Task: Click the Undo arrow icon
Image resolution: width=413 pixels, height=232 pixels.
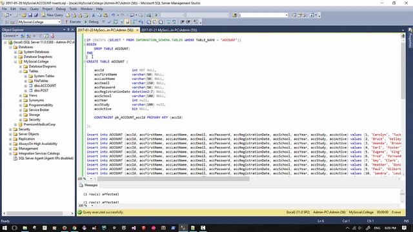Action: [114, 15]
